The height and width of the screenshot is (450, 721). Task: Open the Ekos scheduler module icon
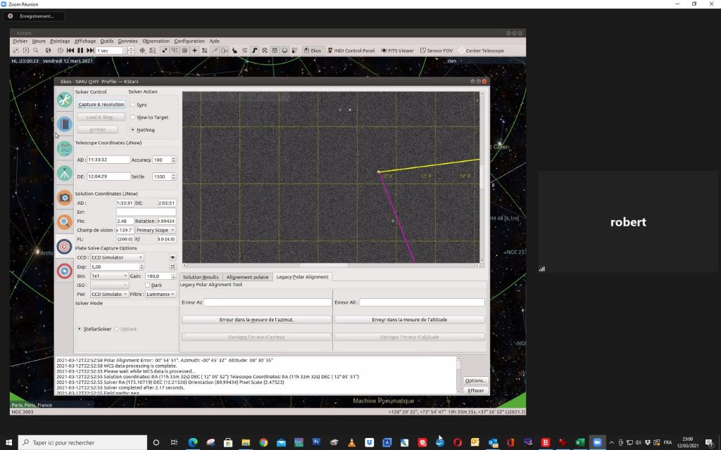[x=64, y=124]
